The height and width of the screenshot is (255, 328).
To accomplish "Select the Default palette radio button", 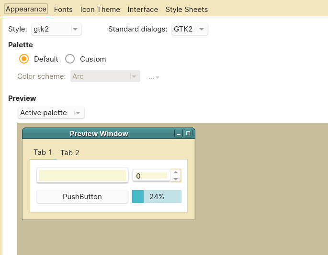I will [x=24, y=59].
